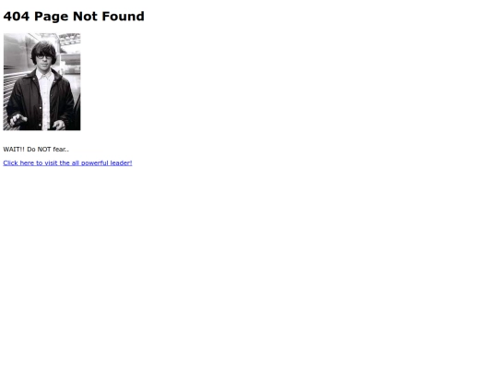Screen dimensions: 498x374
Task: Click the glasses of the man in the photo
Action: pyautogui.click(x=44, y=57)
